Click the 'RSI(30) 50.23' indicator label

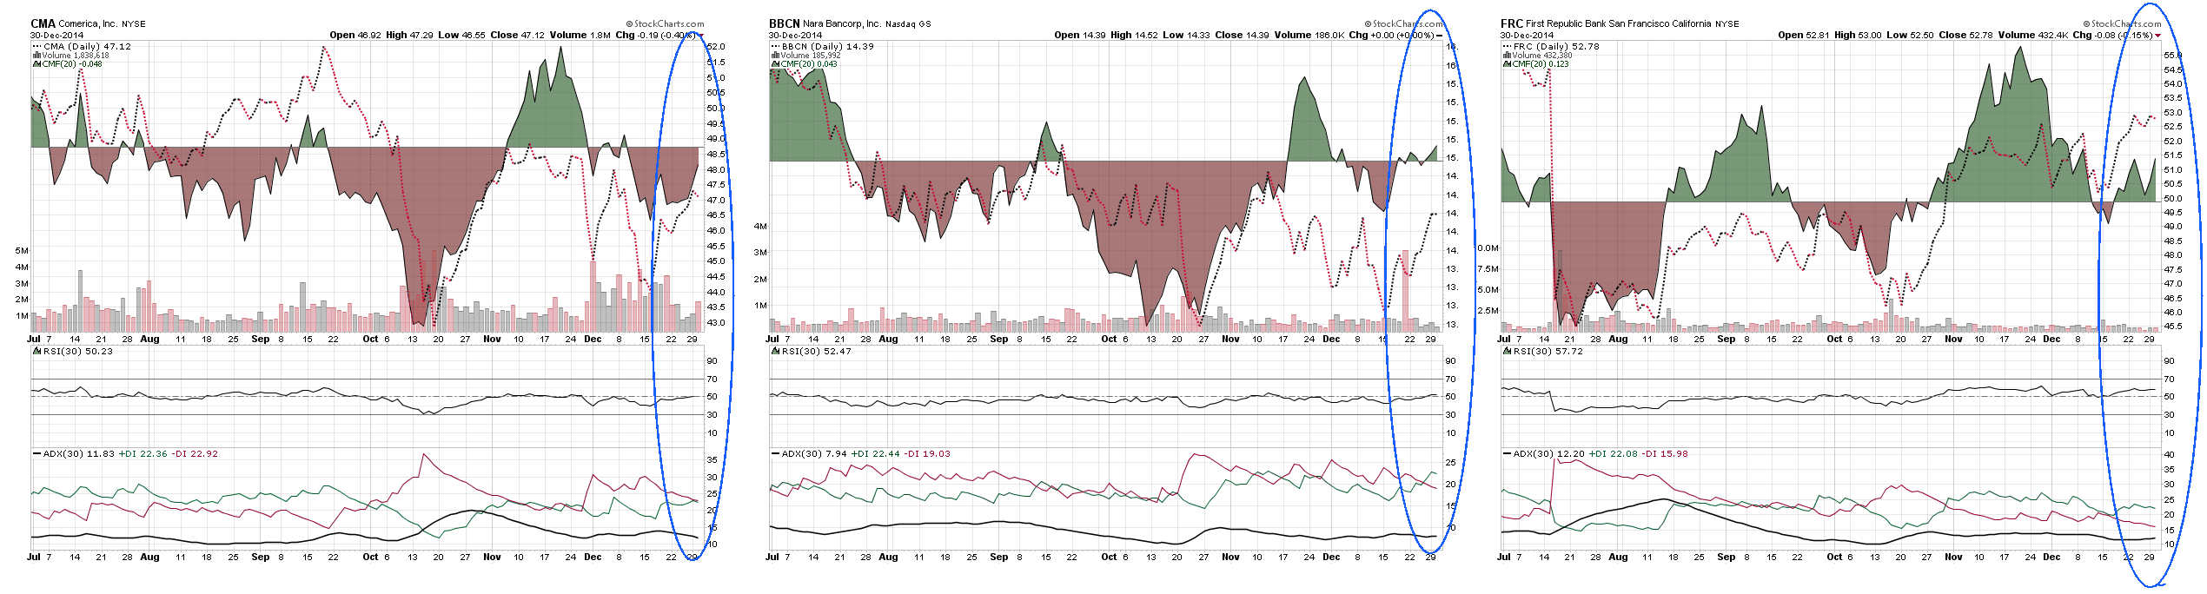coord(78,351)
